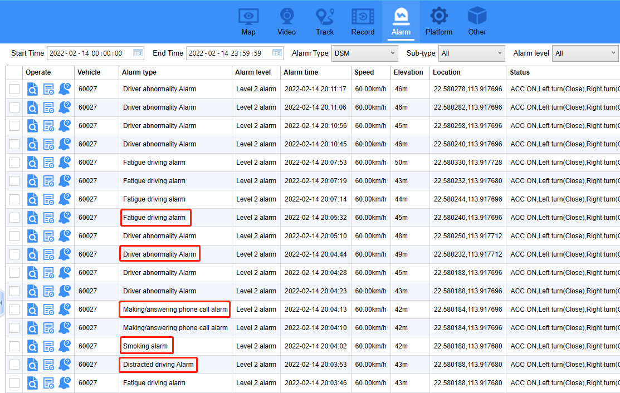Check the box for the 20:04:13 alarm
The width and height of the screenshot is (620, 393).
pos(14,310)
